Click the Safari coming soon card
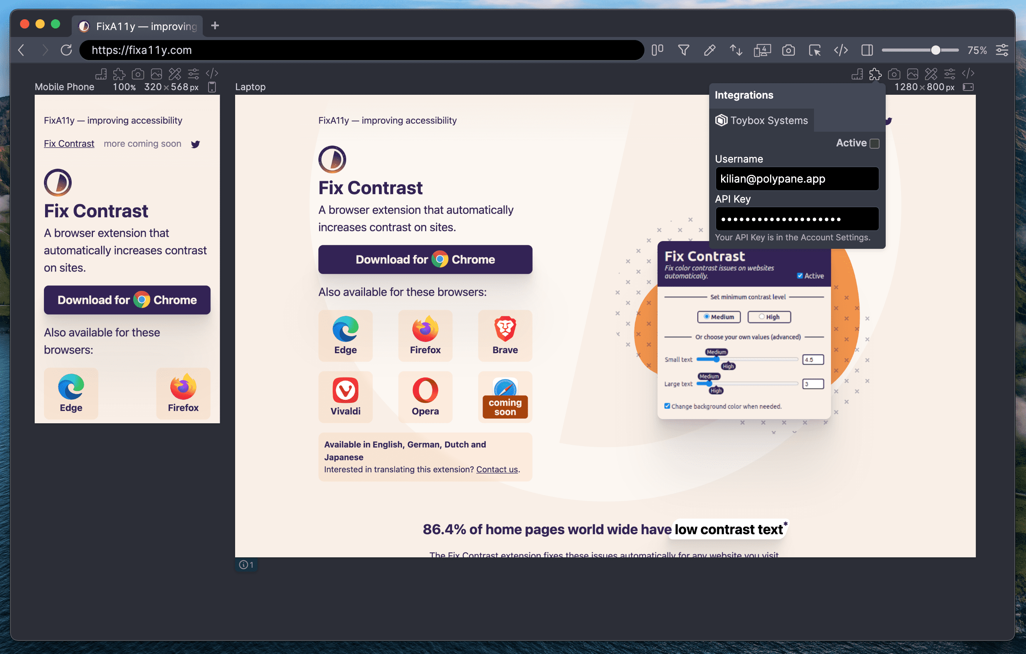Viewport: 1026px width, 654px height. pos(505,397)
